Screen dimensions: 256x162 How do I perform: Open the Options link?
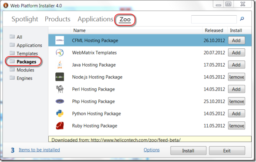click(152, 150)
